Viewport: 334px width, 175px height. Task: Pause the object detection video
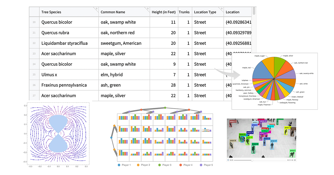point(228,160)
